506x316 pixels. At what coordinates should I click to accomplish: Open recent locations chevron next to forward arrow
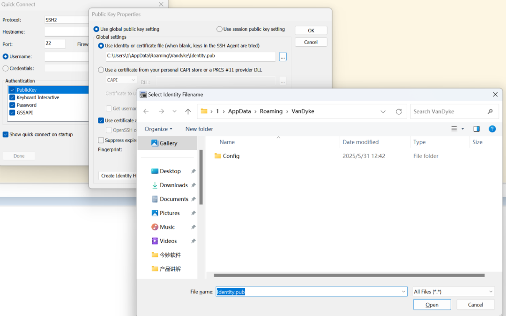174,111
